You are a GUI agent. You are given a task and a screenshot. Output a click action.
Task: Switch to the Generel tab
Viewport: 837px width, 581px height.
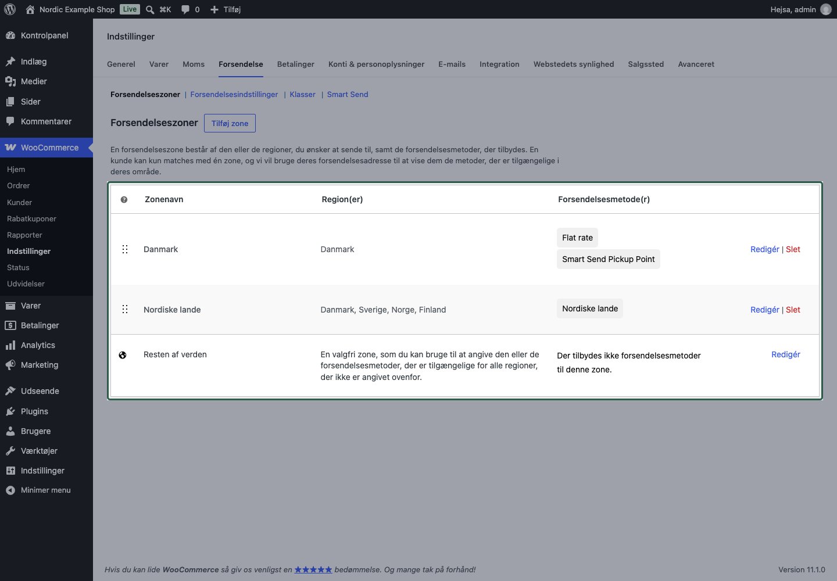(x=121, y=64)
